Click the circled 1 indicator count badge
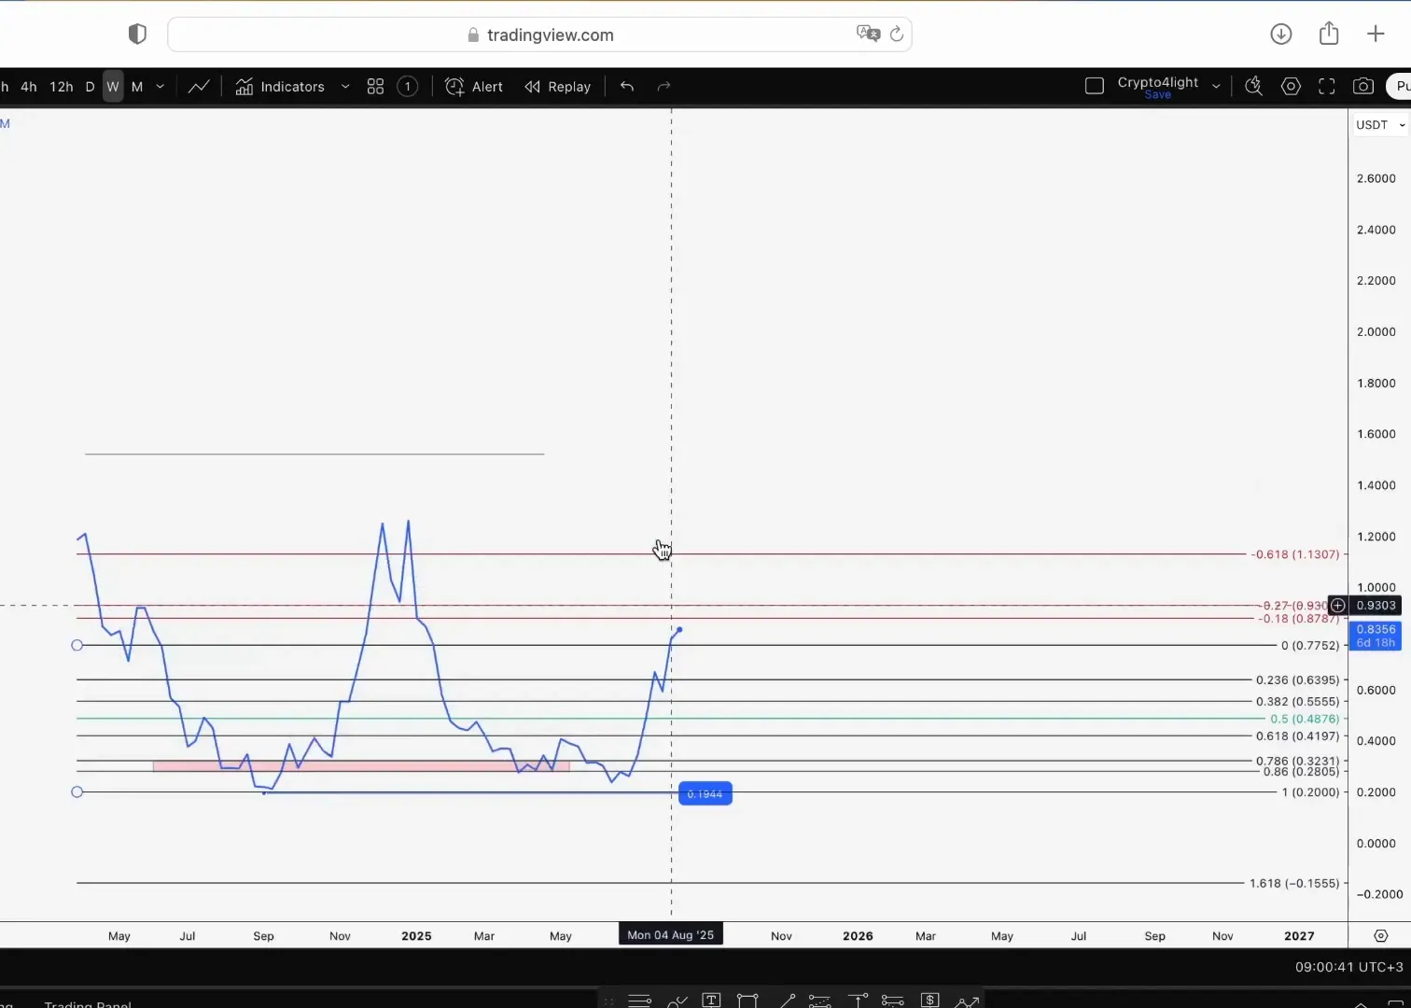The height and width of the screenshot is (1008, 1411). point(407,87)
